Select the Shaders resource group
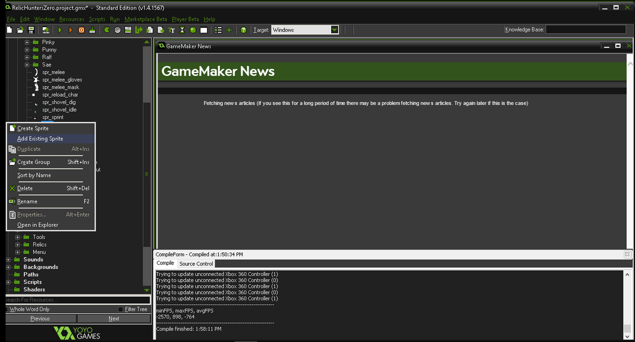This screenshot has width=635, height=342. pyautogui.click(x=34, y=290)
